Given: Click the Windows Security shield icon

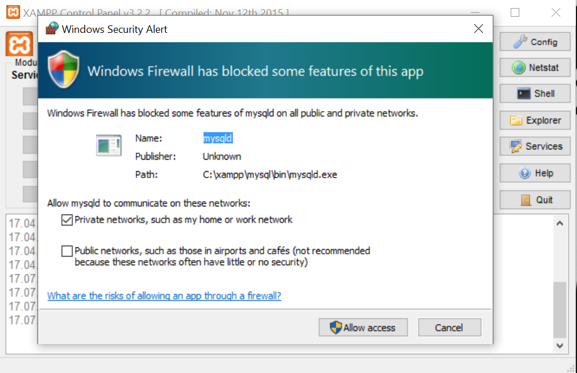Looking at the screenshot, I should (x=63, y=70).
